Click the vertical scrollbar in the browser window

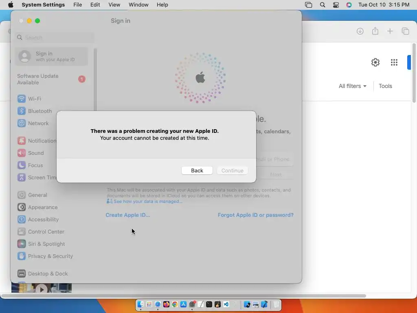[x=414, y=73]
